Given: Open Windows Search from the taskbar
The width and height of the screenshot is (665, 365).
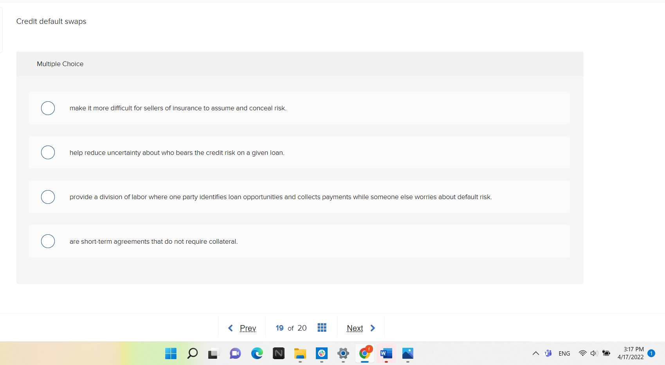Looking at the screenshot, I should [x=192, y=354].
